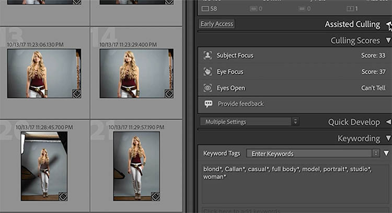The image size is (392, 213).
Task: Click keyword badge on photo 21 thumbnail
Action: [x=155, y=196]
